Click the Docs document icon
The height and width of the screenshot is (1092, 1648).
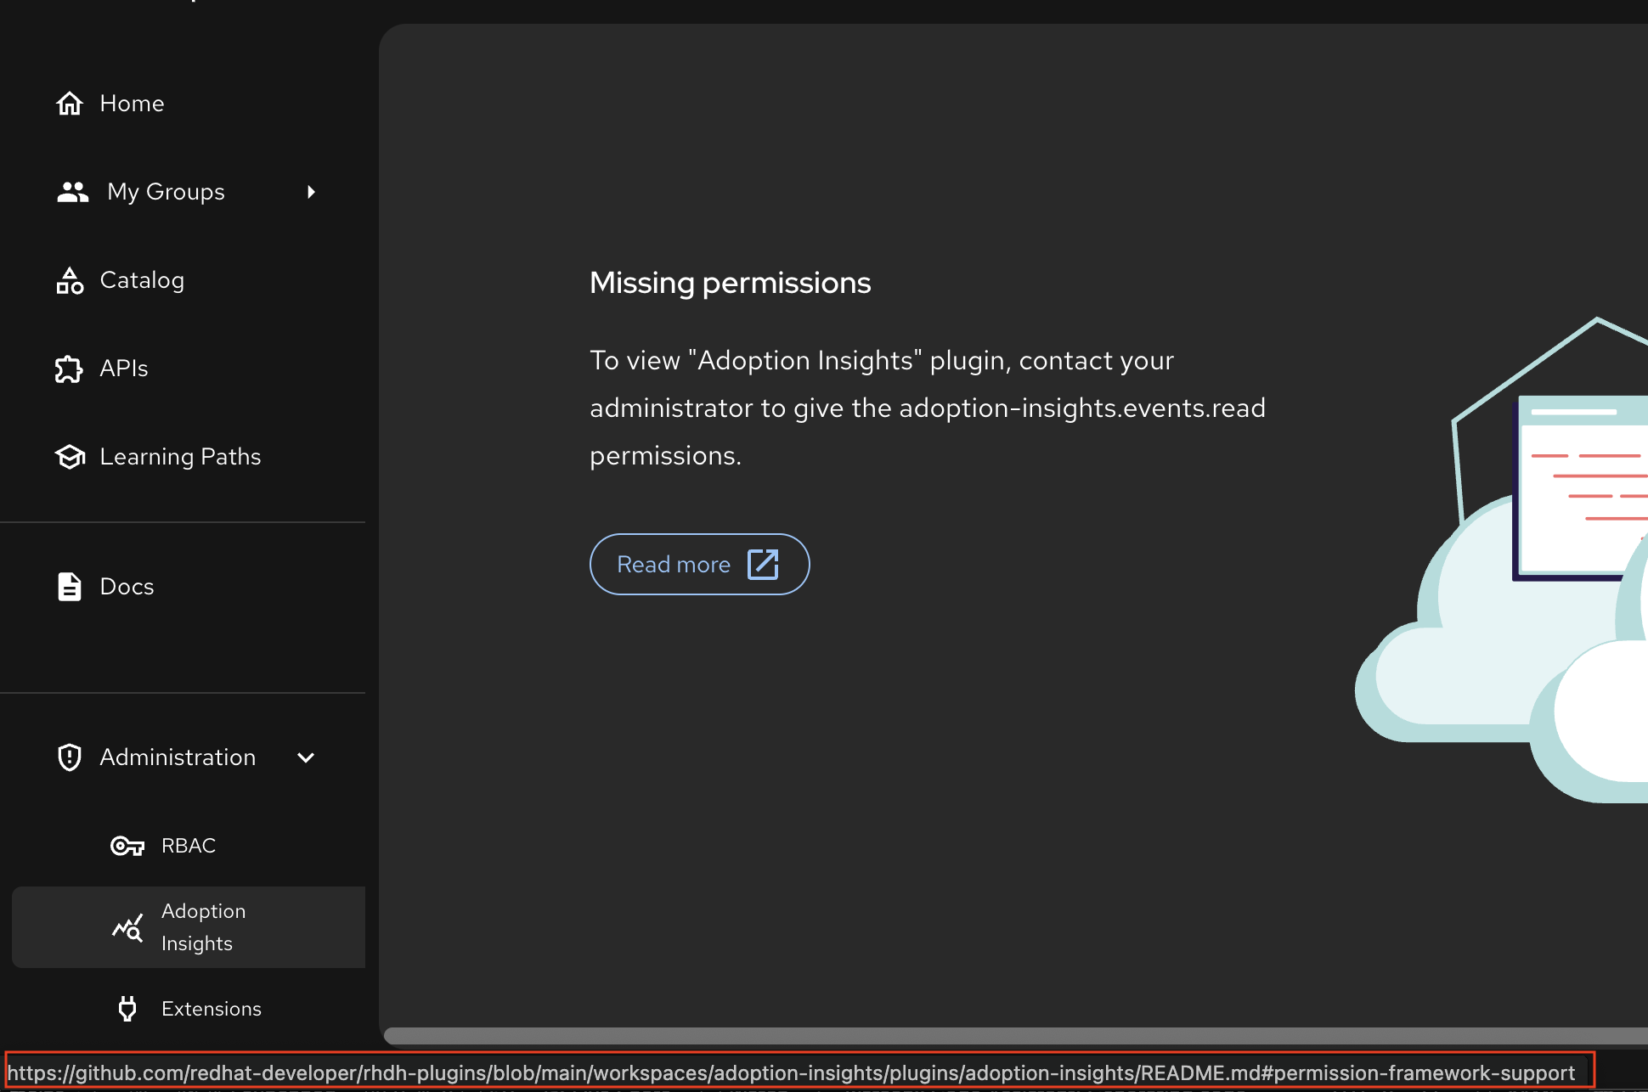click(x=70, y=587)
